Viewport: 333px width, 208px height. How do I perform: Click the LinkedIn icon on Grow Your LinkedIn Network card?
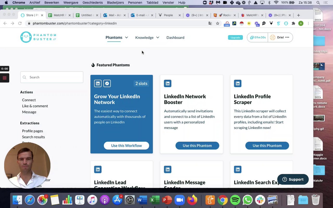pyautogui.click(x=98, y=83)
